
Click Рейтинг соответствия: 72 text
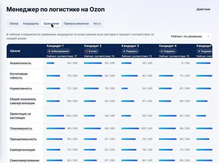point(137,56)
